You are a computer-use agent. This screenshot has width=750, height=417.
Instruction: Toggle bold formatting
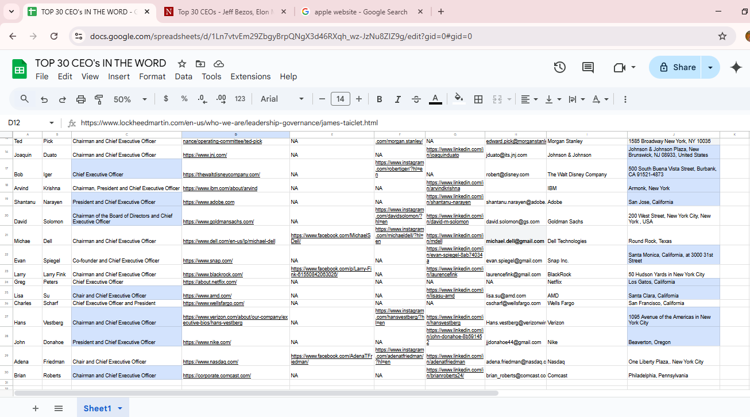[380, 99]
